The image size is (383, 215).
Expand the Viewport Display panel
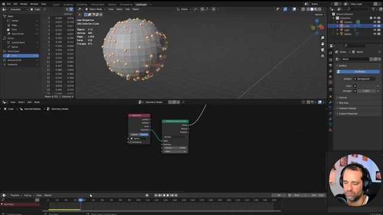(347, 108)
